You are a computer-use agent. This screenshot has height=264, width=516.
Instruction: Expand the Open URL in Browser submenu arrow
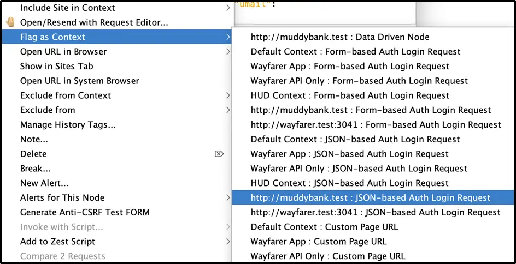coord(228,52)
